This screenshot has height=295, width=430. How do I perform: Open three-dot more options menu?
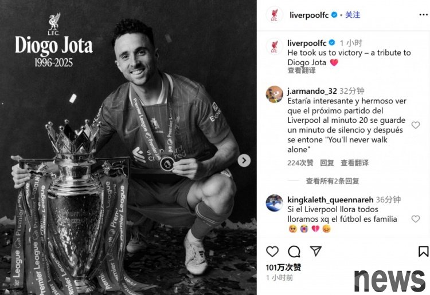(x=424, y=15)
